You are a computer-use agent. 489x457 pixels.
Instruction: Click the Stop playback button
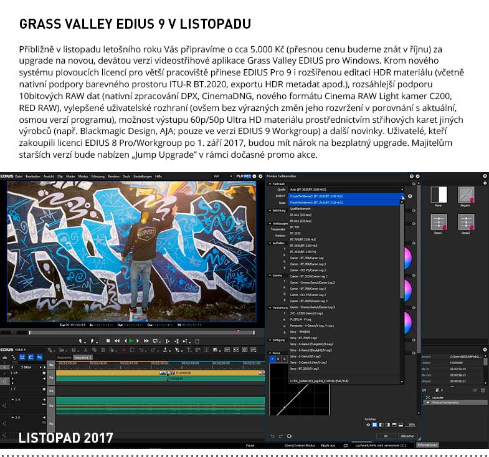[108, 341]
